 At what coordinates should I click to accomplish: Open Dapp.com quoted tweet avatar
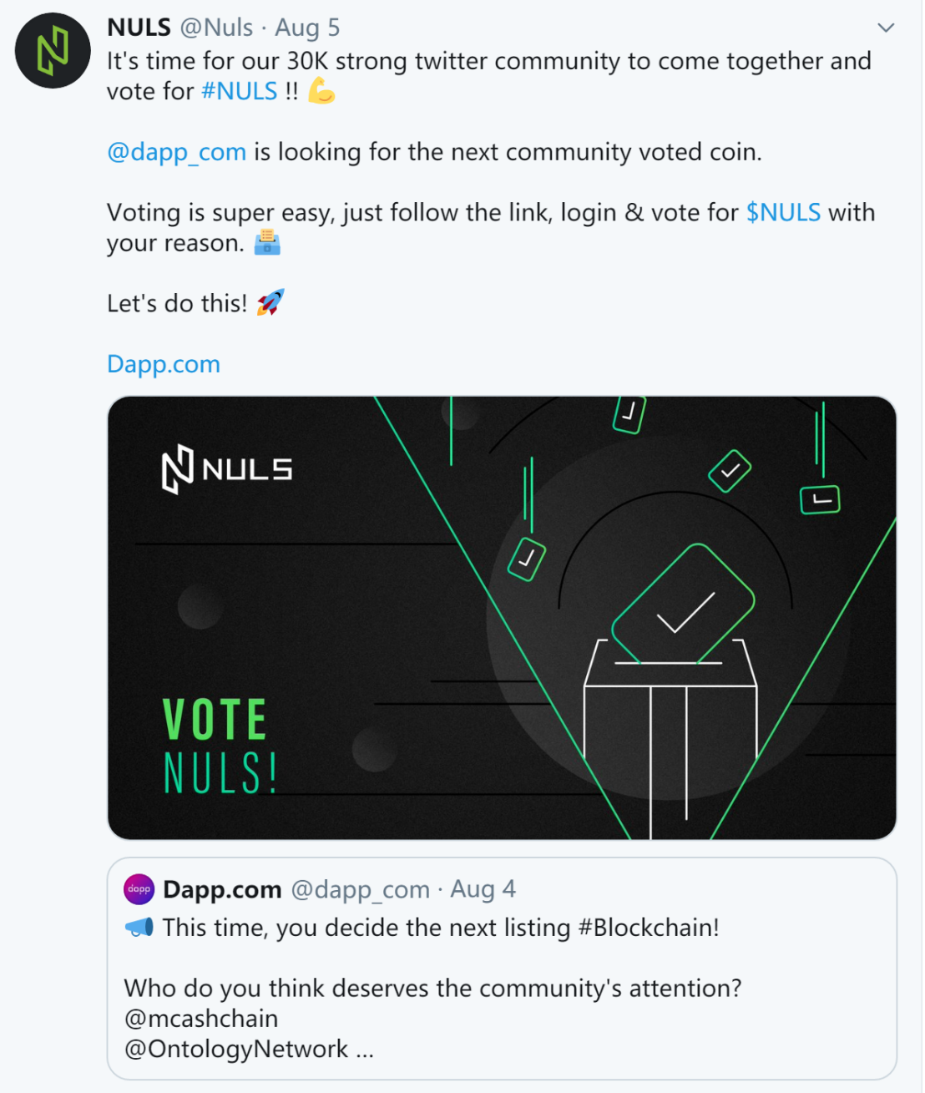[x=139, y=889]
